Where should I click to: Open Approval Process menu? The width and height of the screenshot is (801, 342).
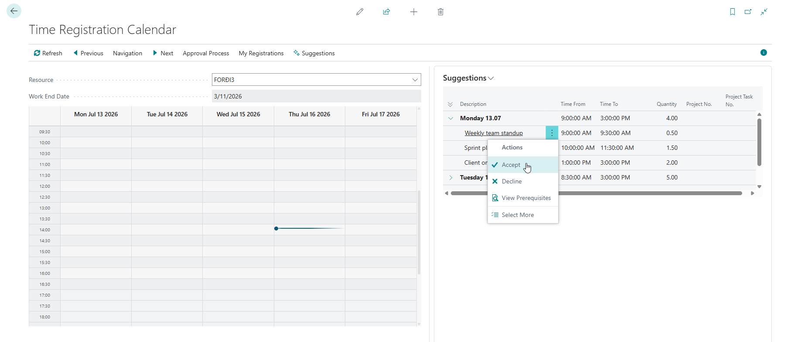tap(206, 53)
